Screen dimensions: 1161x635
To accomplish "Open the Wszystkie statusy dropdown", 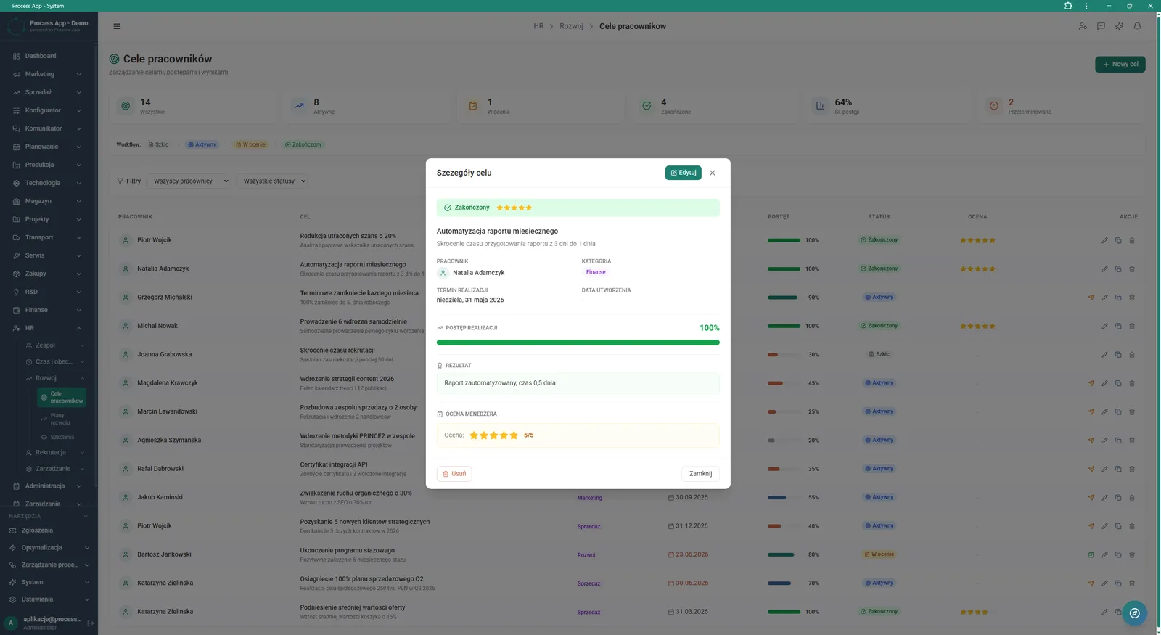I will click(x=274, y=181).
